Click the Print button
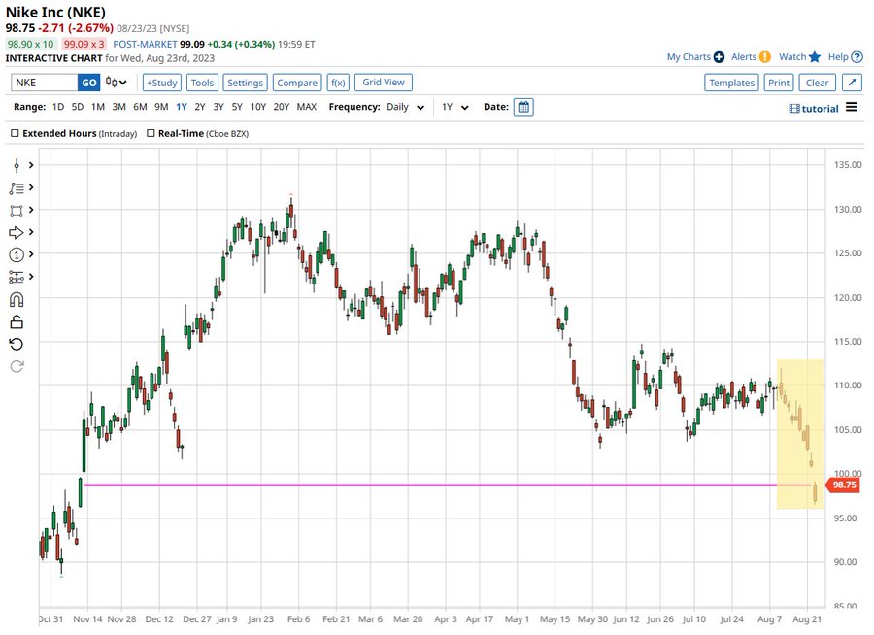Screen dimensions: 874x635 (779, 83)
